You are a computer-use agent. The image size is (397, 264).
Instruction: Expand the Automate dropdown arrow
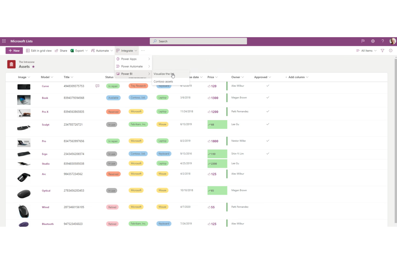tap(112, 51)
